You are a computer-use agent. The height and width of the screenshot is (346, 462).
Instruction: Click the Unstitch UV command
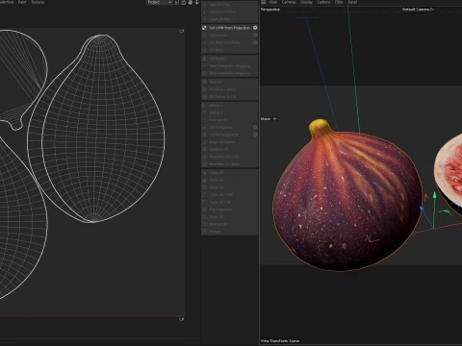pos(230,149)
